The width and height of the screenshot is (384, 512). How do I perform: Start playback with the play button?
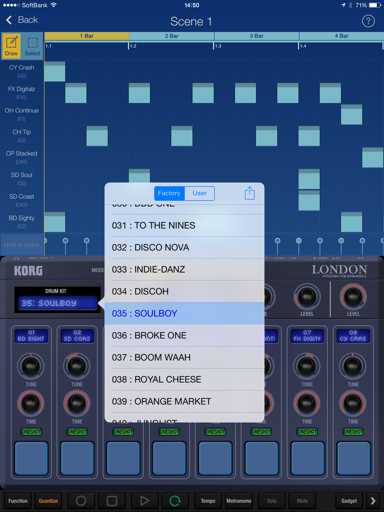[x=145, y=501]
